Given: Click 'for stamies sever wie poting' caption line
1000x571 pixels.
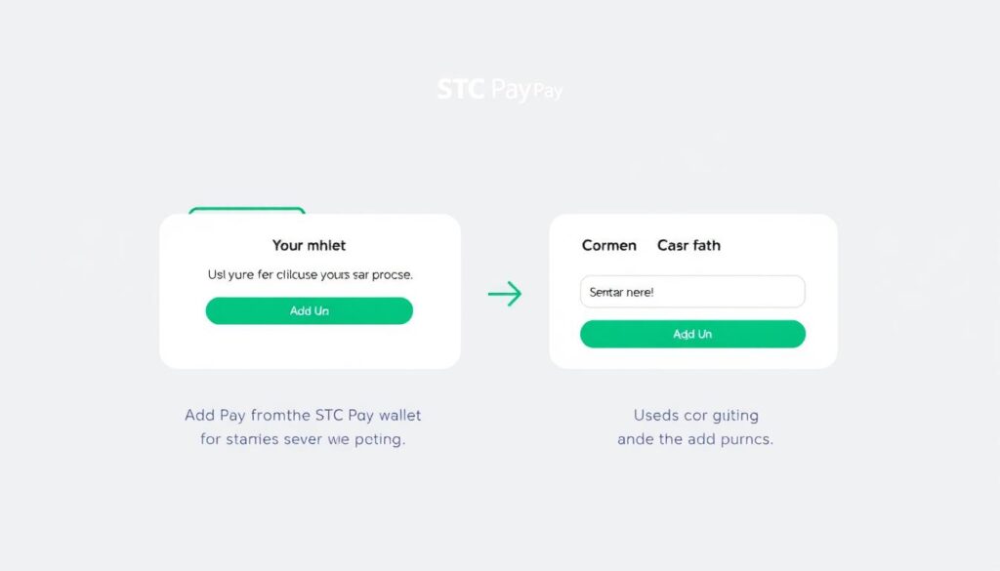Looking at the screenshot, I should pos(303,439).
